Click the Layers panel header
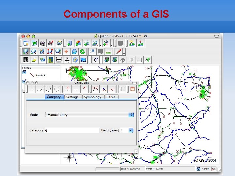The height and width of the screenshot is (176, 235). 40,68
